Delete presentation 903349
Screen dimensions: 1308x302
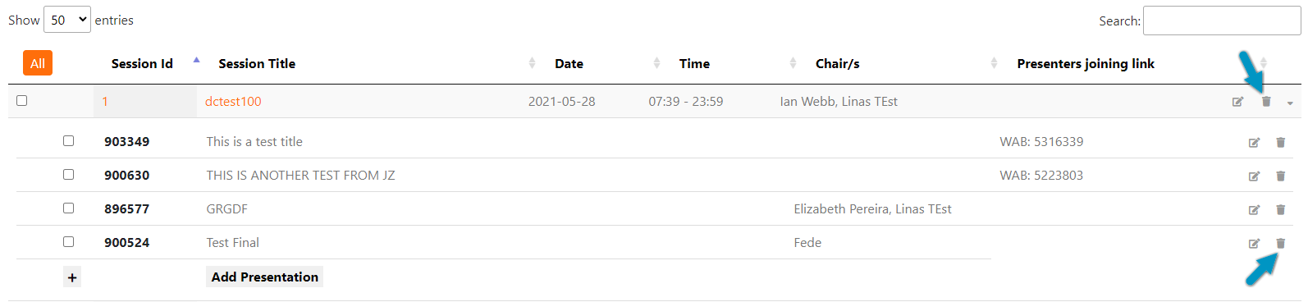tap(1280, 143)
